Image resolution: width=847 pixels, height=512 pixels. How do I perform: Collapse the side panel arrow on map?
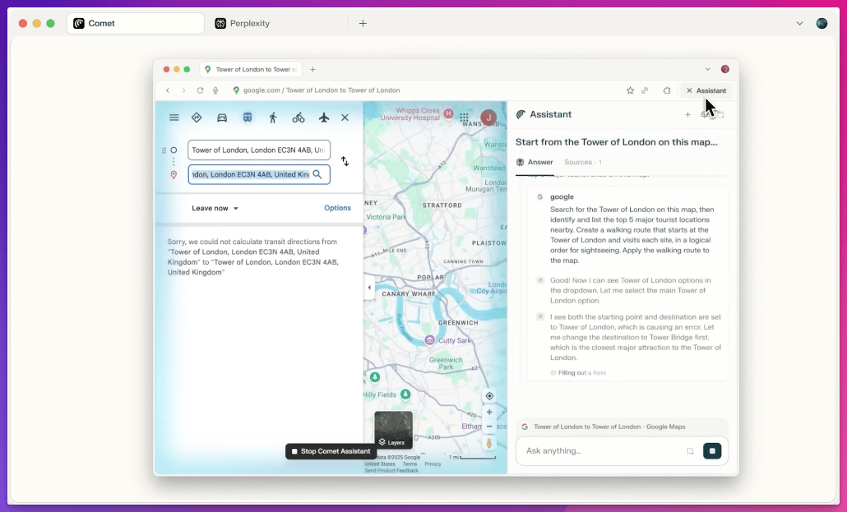click(369, 288)
